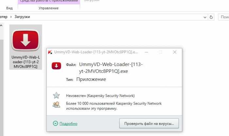The width and height of the screenshot is (229, 136).
Task: Expand the address bar history dropdown
Action: tap(205, 17)
